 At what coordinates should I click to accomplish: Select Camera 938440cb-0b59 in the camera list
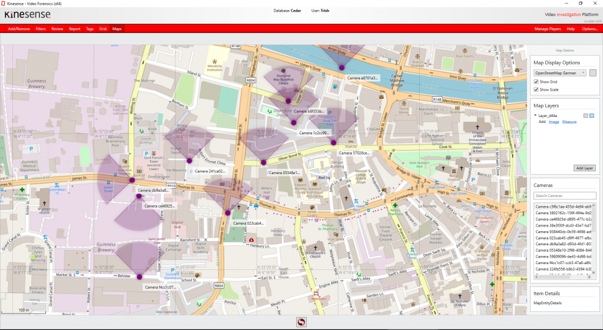point(563,232)
